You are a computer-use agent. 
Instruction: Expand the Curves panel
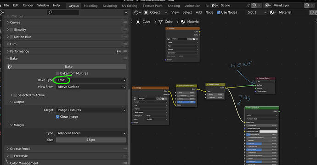(8, 22)
